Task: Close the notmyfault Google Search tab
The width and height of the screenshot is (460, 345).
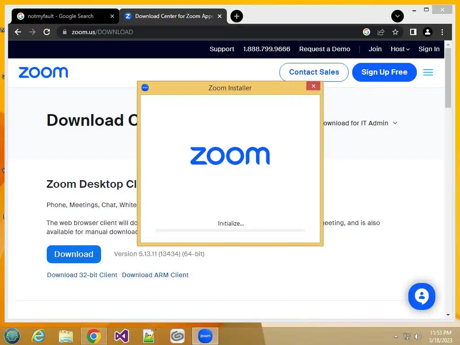Action: pos(112,16)
